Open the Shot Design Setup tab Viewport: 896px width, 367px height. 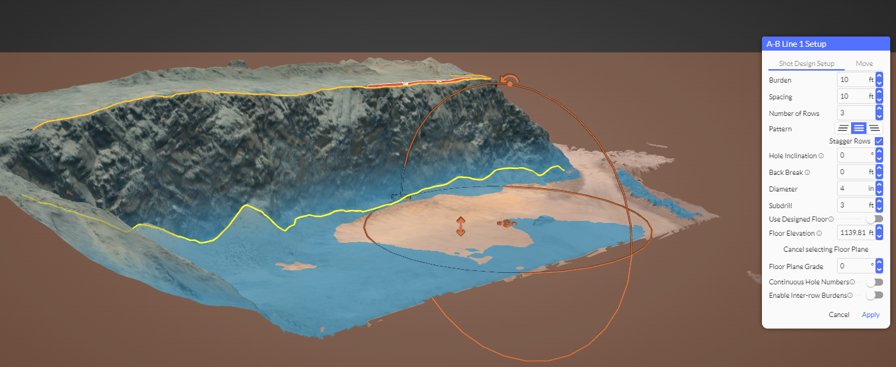pos(806,63)
